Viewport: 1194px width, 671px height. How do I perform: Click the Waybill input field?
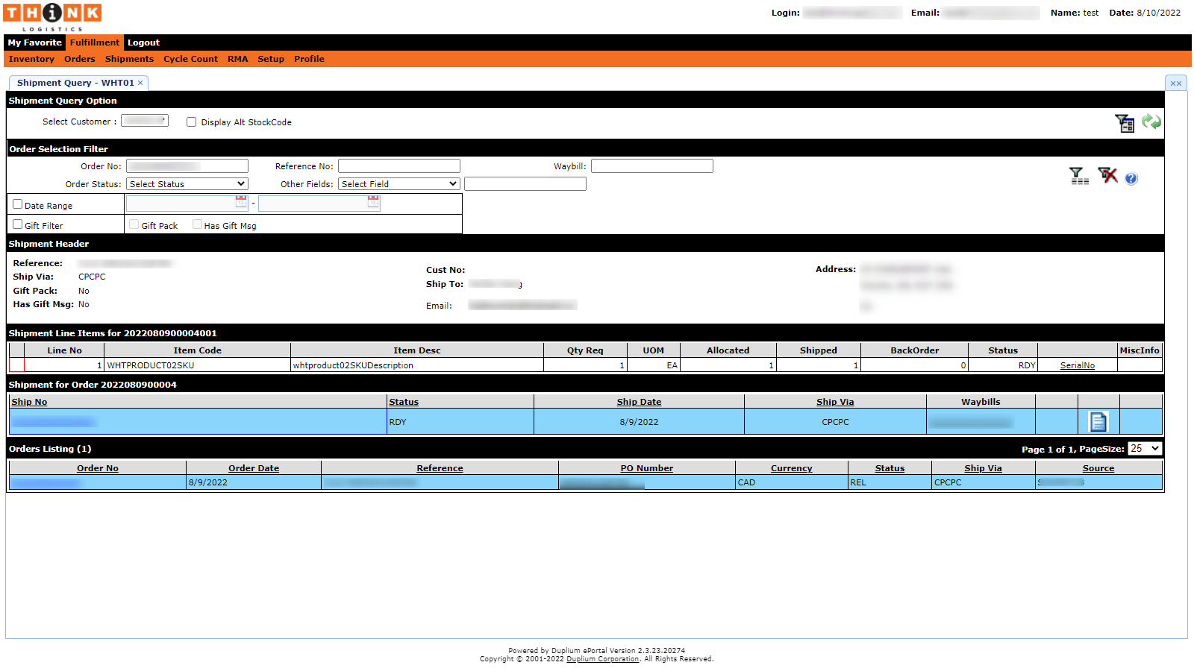(652, 166)
